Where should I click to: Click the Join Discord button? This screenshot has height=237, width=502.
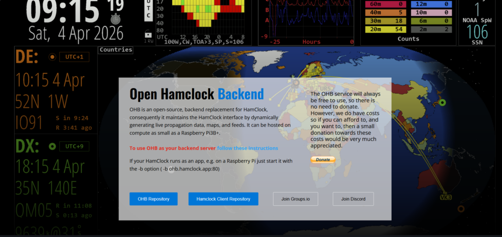tap(353, 199)
